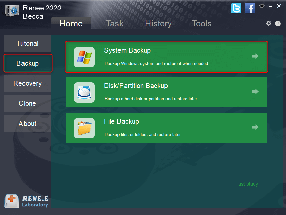Image resolution: width=286 pixels, height=215 pixels.
Task: Select Clone in the sidebar
Action: pyautogui.click(x=28, y=103)
